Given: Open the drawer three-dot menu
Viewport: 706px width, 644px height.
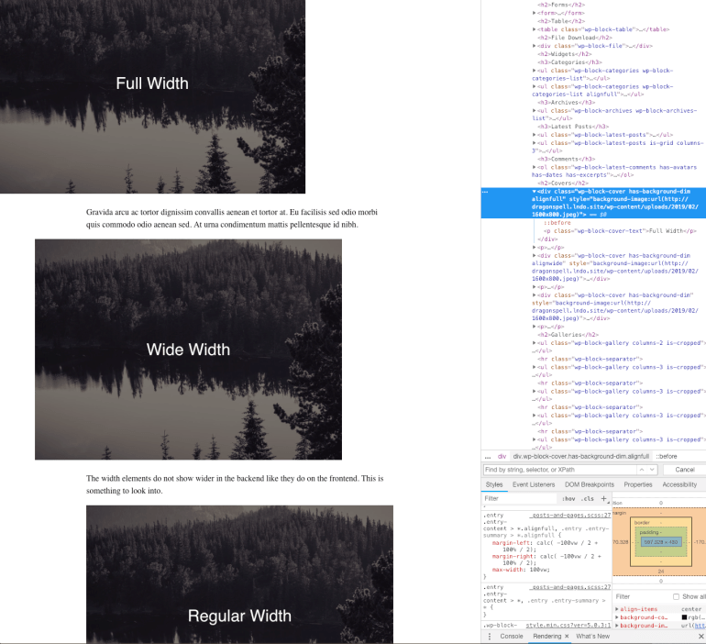Looking at the screenshot, I should (x=490, y=637).
